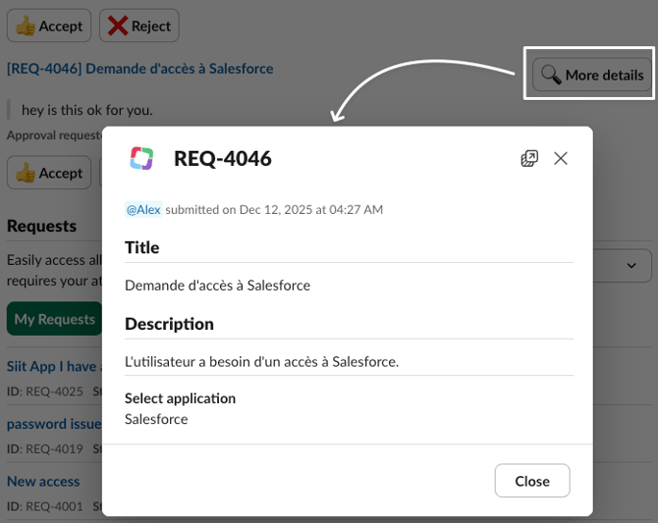
Task: Click the description text about Salesforce access
Action: point(261,361)
